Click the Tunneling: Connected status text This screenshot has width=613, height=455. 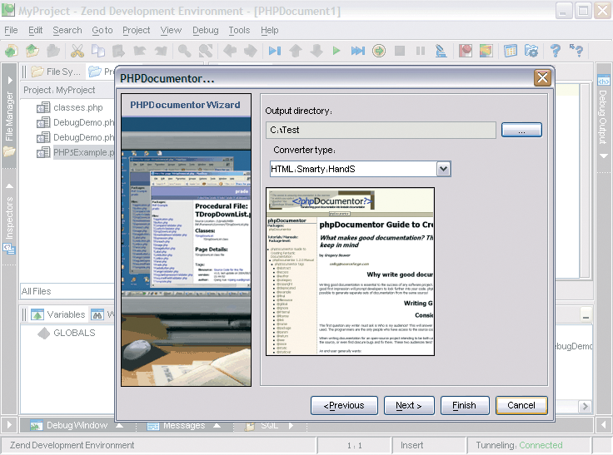(519, 445)
